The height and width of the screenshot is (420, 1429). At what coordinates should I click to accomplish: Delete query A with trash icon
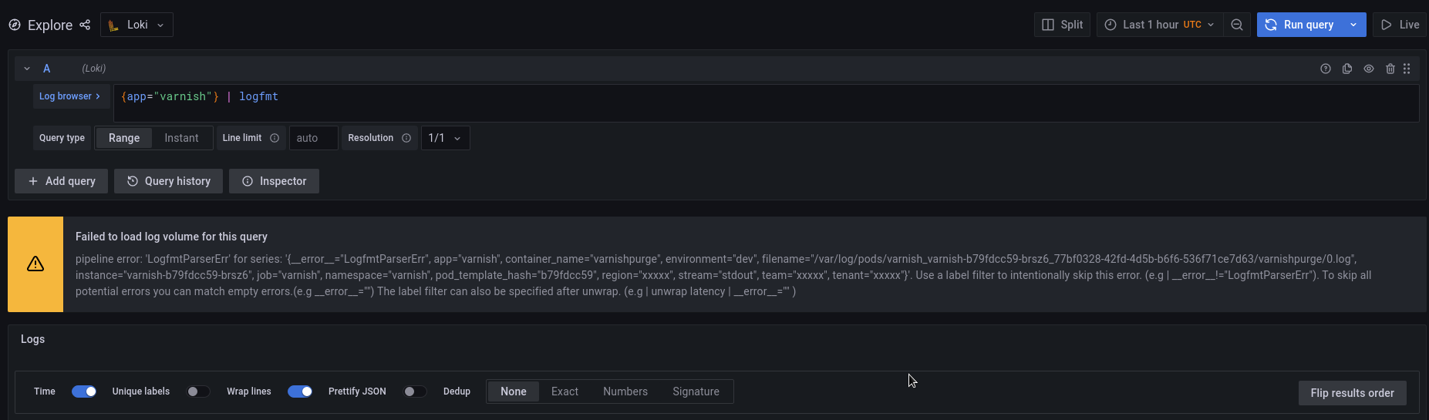click(x=1390, y=69)
